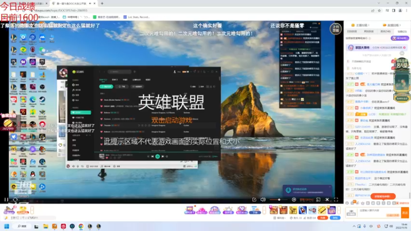Screen dimensions: 411x231
Task: Select the airplane gift in the gift bar
Action: tap(312, 210)
